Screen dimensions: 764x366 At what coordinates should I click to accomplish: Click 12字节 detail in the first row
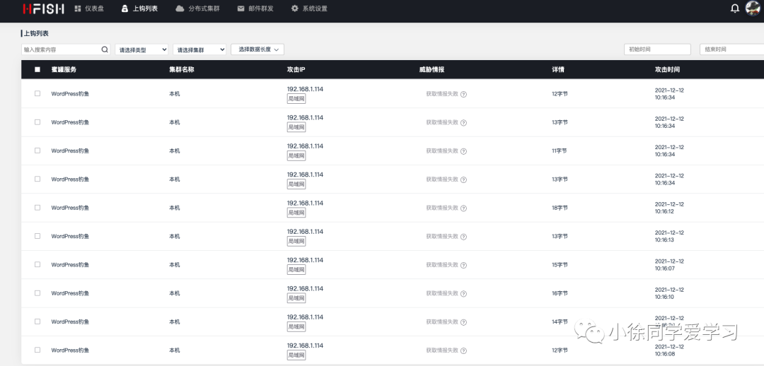560,93
